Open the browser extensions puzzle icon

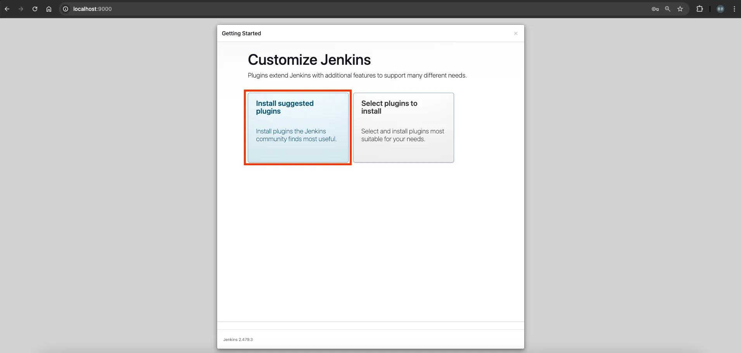tap(700, 9)
